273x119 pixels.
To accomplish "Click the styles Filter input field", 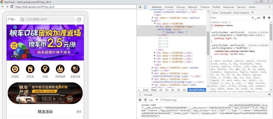I will coord(230,18).
